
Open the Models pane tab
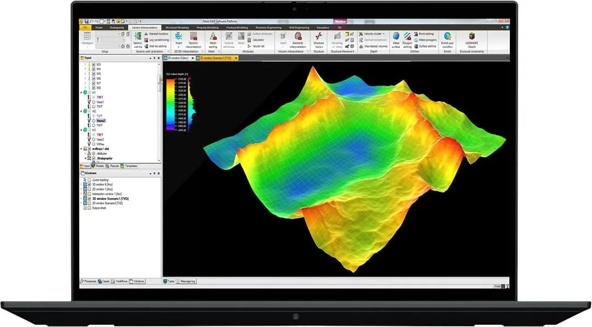[98, 166]
